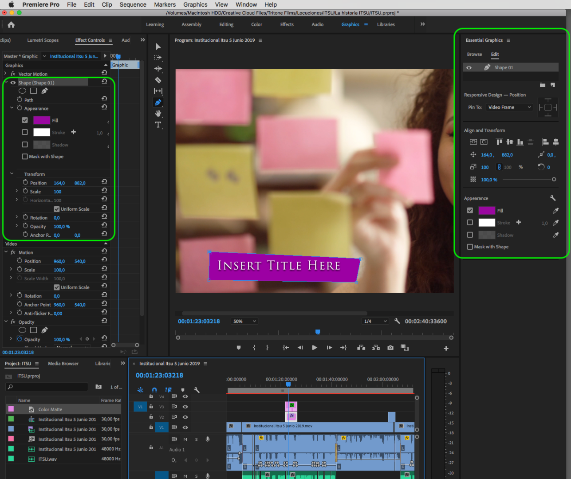Enable Stroke checkbox in Effect Controls
The width and height of the screenshot is (571, 479).
pos(25,132)
